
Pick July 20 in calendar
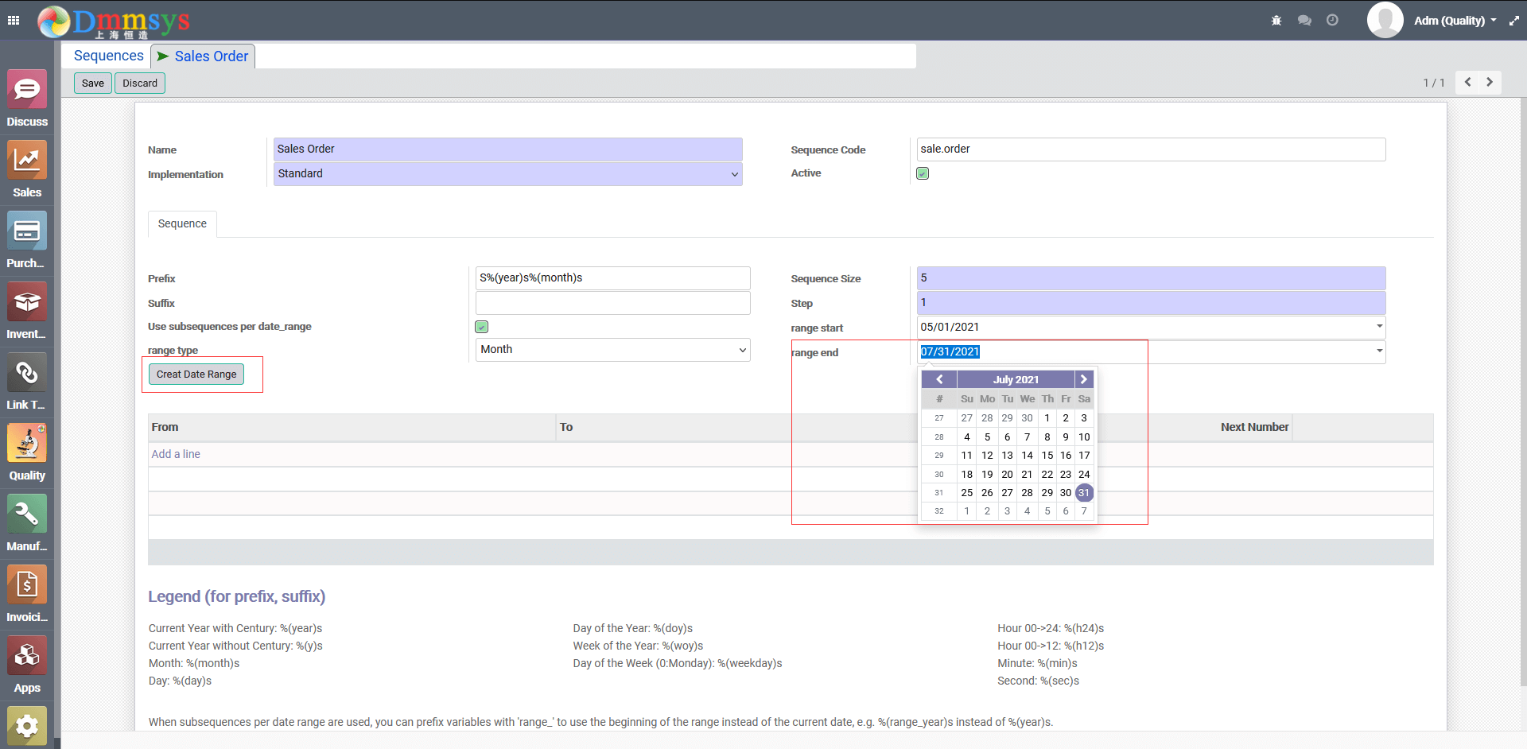click(1007, 475)
